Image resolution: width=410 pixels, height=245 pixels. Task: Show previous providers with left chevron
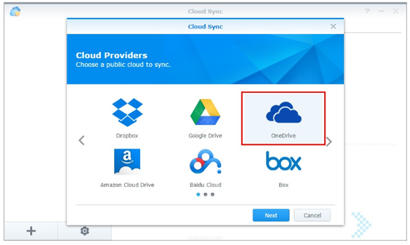click(x=81, y=140)
